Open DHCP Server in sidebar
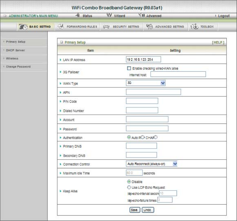The image size is (237, 221). 16,50
